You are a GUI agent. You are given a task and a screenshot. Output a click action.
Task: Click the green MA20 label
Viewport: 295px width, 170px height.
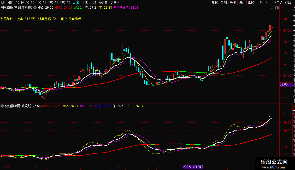click(79, 8)
